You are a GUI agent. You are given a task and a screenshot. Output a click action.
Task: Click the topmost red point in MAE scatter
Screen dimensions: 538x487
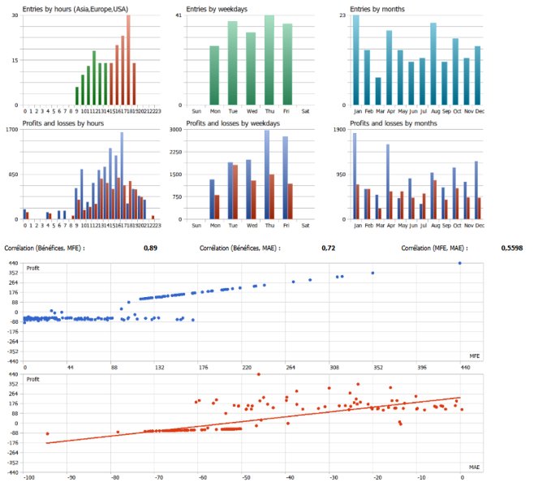259,374
